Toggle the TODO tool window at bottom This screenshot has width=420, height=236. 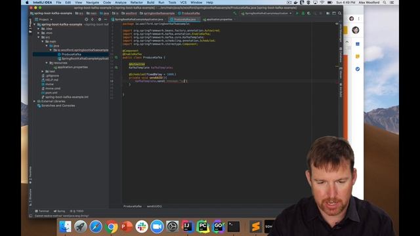tap(76, 211)
